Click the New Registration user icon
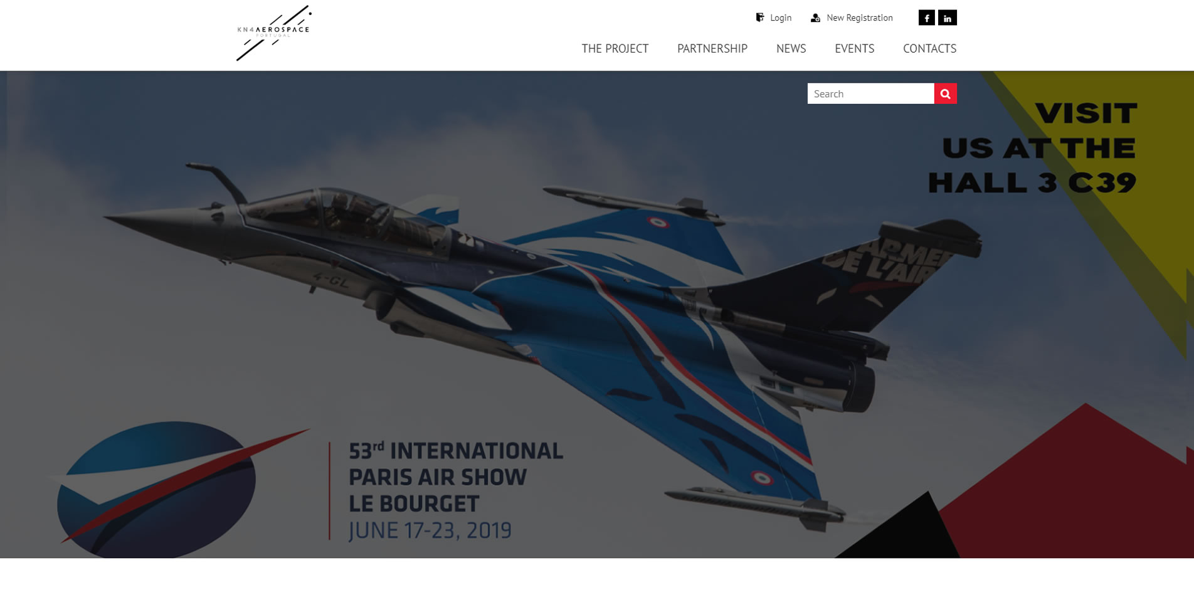The image size is (1194, 605). click(815, 18)
